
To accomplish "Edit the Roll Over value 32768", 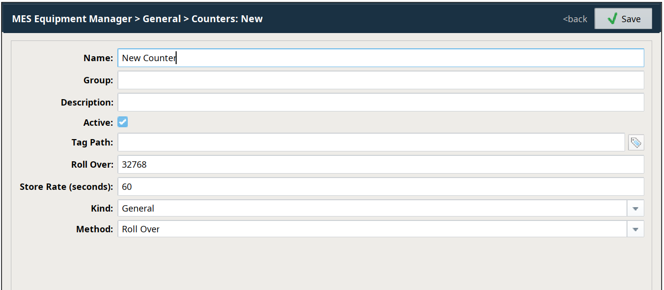I will [x=380, y=164].
